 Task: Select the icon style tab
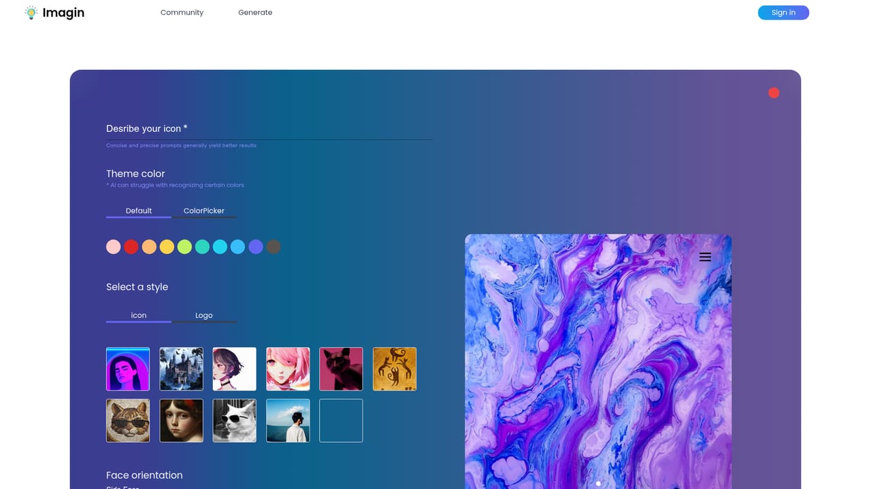click(139, 316)
